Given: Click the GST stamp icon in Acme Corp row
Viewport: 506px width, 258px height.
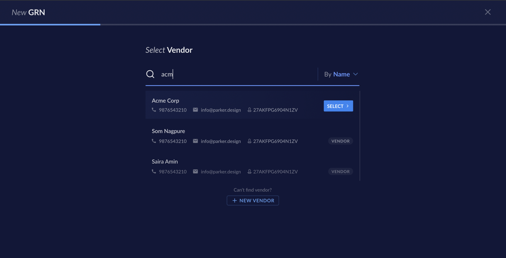Looking at the screenshot, I should pyautogui.click(x=249, y=110).
